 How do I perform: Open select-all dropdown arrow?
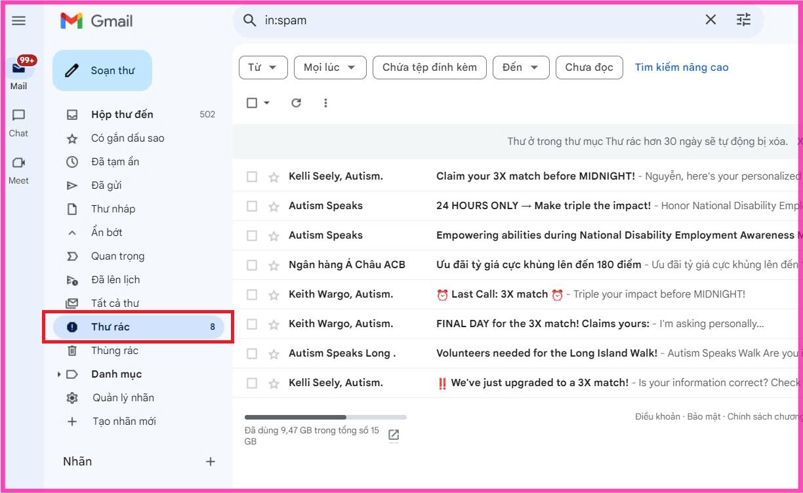[x=266, y=103]
